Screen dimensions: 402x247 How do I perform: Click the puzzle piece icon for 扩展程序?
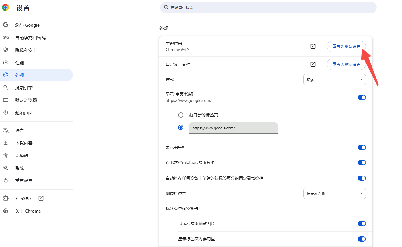click(6, 198)
